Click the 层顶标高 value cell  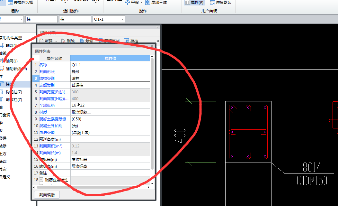(110, 159)
